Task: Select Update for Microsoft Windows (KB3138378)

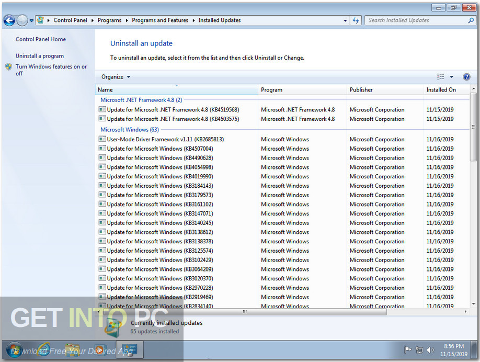Action: click(160, 241)
